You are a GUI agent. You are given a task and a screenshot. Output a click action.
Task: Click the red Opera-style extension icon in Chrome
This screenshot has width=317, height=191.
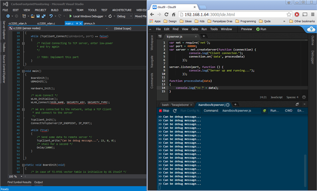297,14
